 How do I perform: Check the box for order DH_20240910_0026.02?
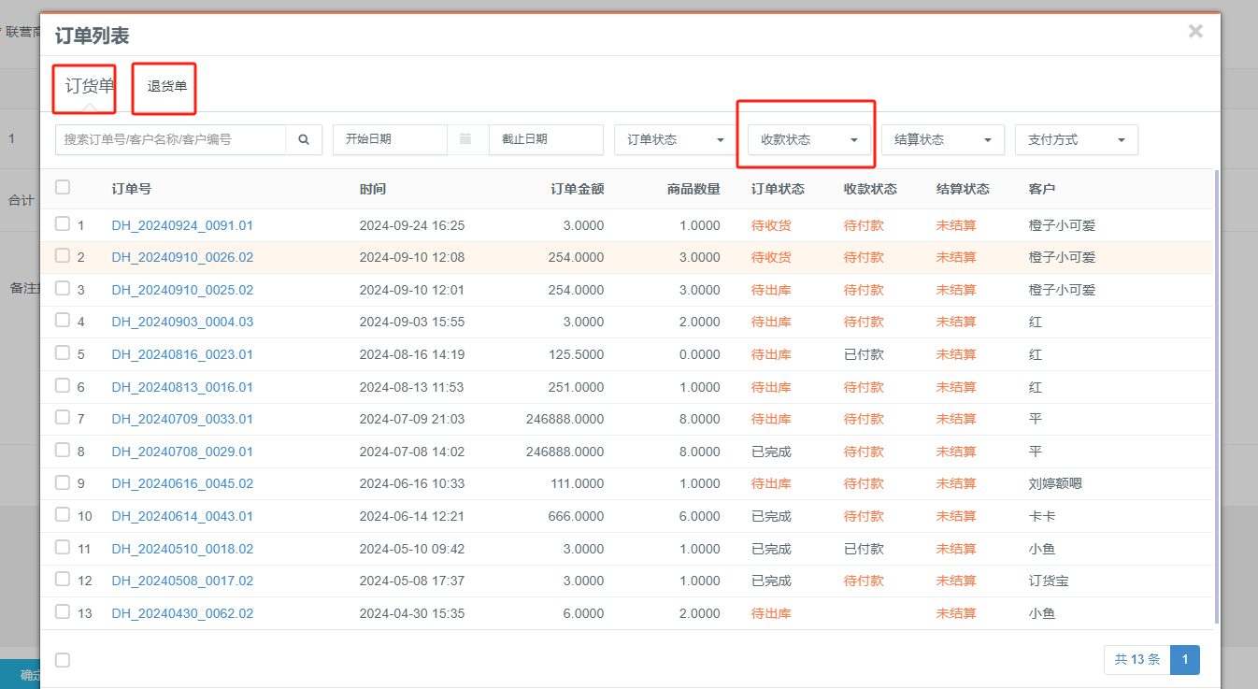[x=63, y=256]
